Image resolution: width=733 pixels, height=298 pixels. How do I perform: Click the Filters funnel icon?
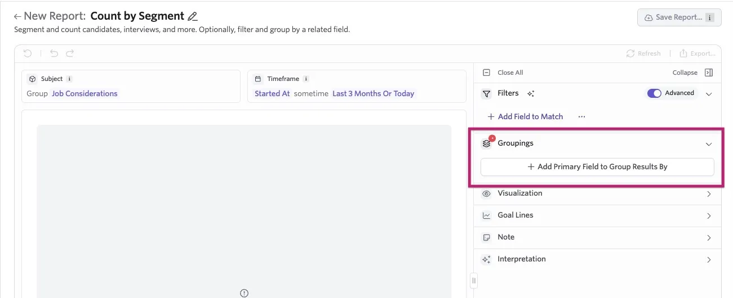point(486,94)
